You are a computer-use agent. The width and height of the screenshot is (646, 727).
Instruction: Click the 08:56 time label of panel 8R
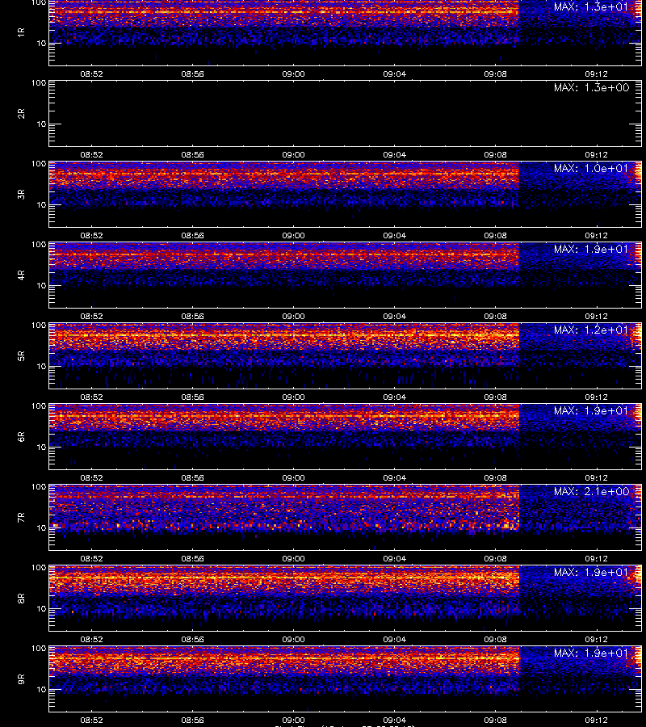click(192, 640)
